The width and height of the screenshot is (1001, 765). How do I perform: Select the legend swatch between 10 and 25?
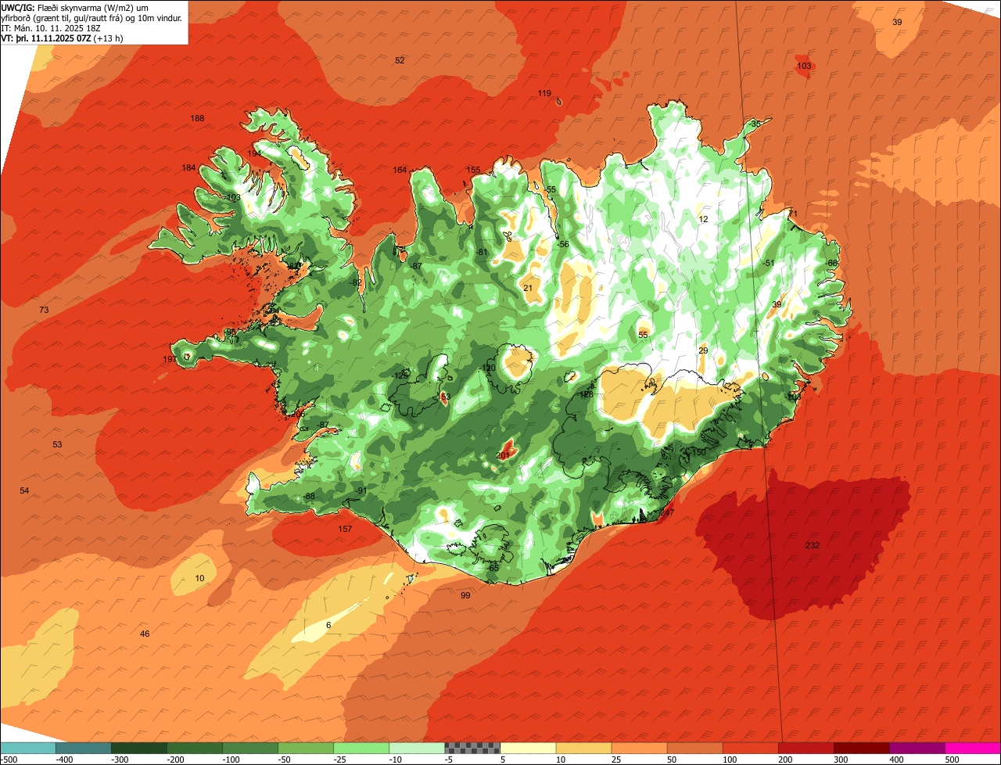point(583,747)
